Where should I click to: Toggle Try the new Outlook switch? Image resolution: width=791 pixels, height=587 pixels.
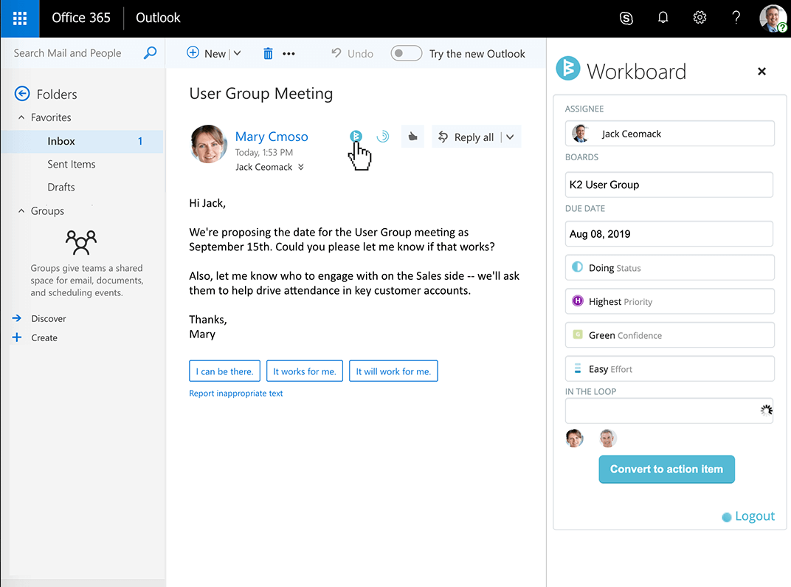(x=406, y=53)
